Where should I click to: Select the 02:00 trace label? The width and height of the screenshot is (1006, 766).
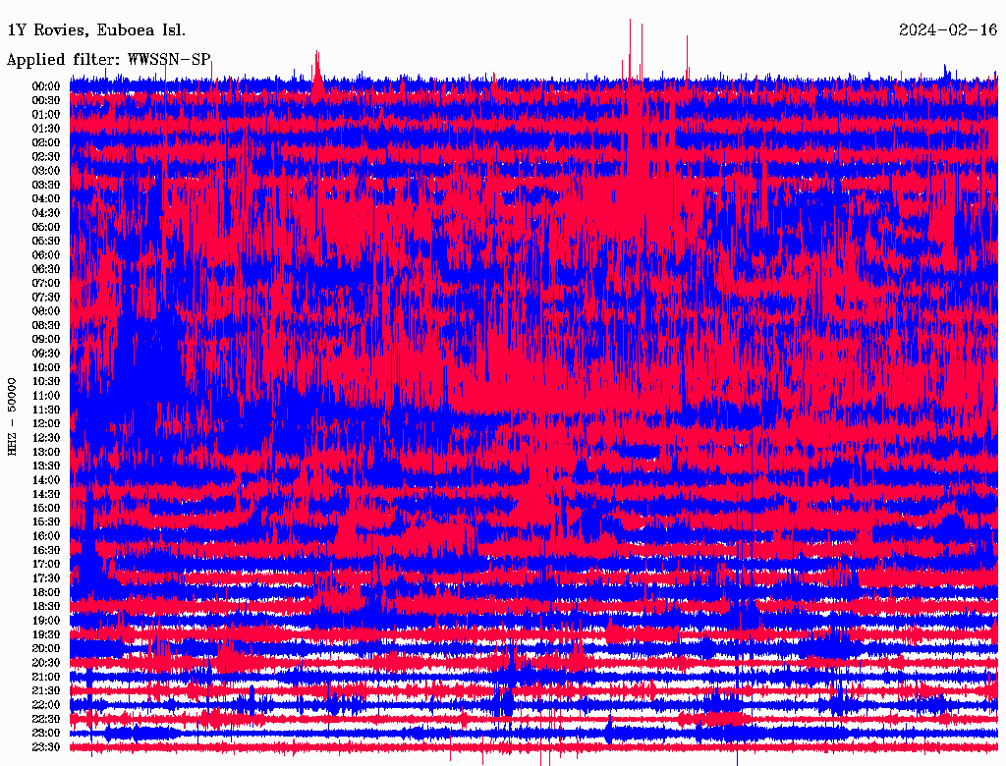47,142
